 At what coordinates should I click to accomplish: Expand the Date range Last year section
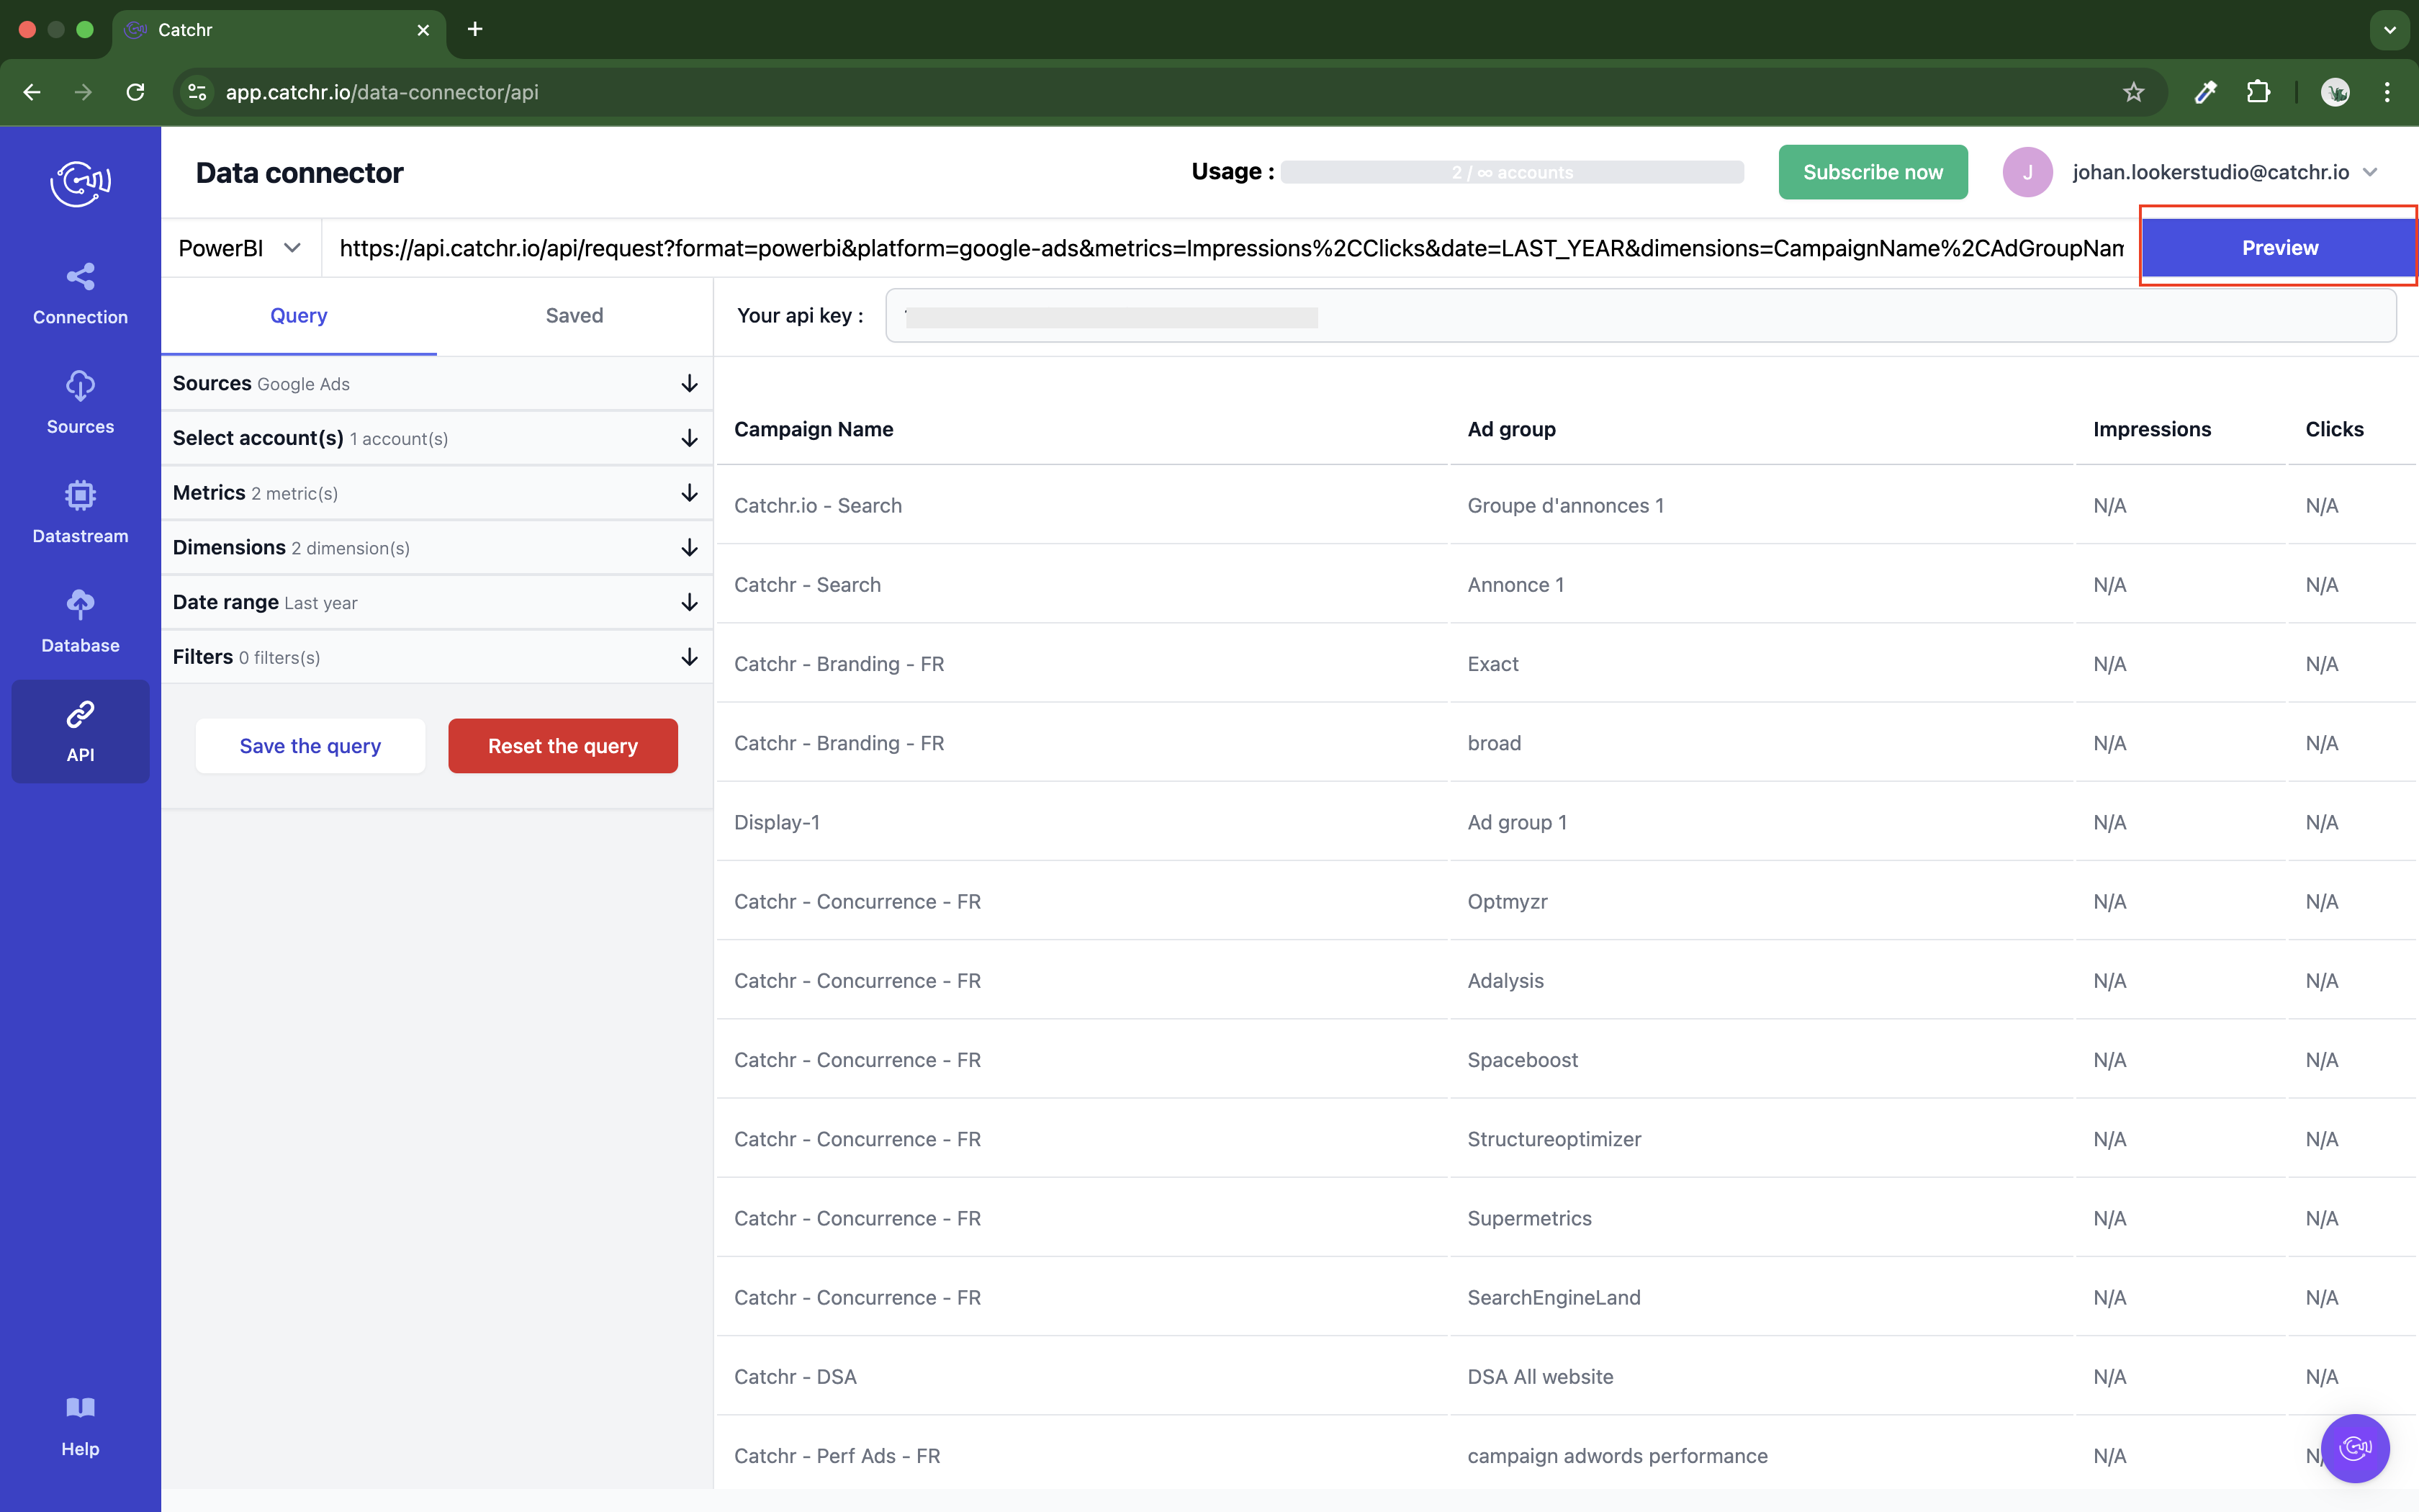click(x=437, y=602)
